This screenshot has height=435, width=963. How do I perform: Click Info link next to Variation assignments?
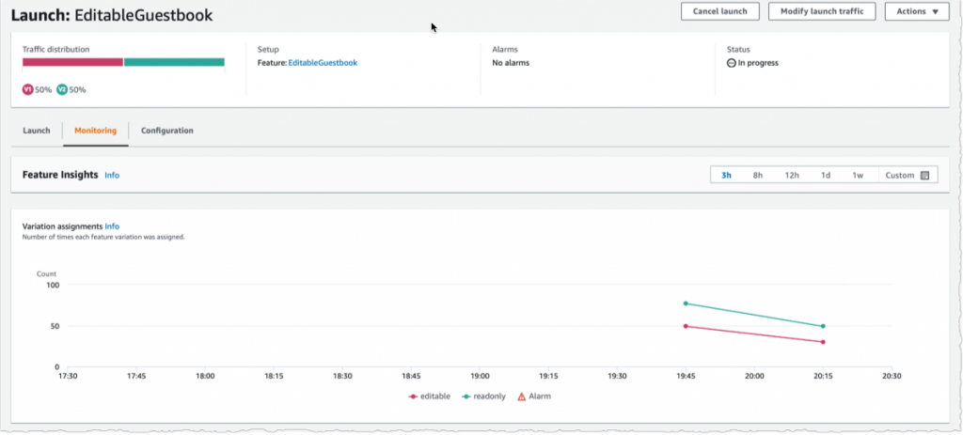(112, 226)
